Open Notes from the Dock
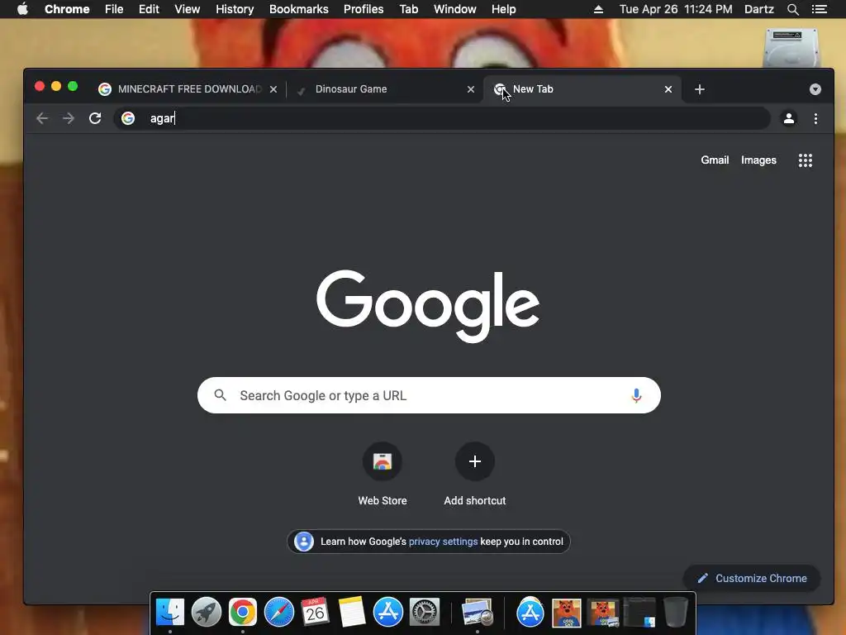 (352, 612)
